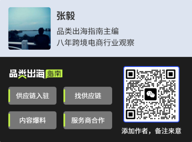The image size is (192, 142).
Task: Choose the 服务商合作 button
Action: click(x=88, y=120)
